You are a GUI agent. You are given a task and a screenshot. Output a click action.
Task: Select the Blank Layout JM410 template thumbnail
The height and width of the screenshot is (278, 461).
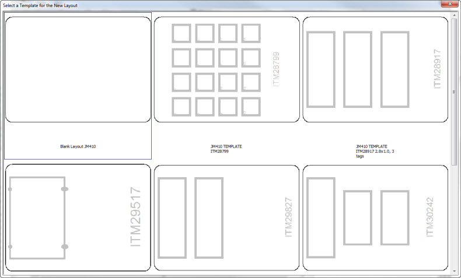coord(78,69)
